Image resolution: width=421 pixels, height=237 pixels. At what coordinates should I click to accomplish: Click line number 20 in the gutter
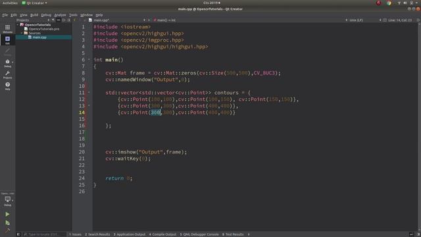[82, 152]
